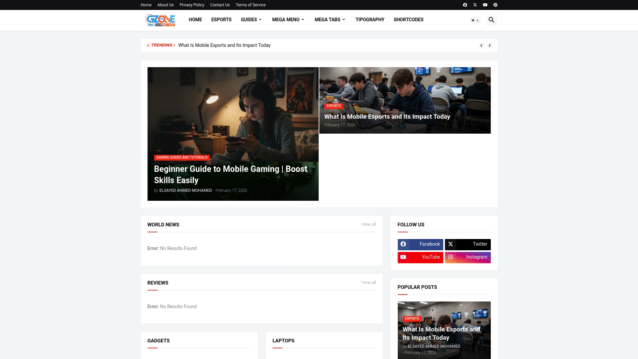Viewport: 638px width, 359px height.
Task: Click the Gaming Guides and Tutorials tag
Action: pos(182,158)
